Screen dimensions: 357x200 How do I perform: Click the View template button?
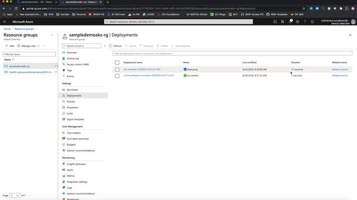tap(181, 46)
